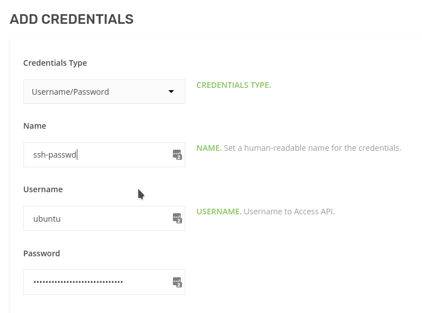Click the Password field label
This screenshot has height=313, width=422.
(42, 253)
